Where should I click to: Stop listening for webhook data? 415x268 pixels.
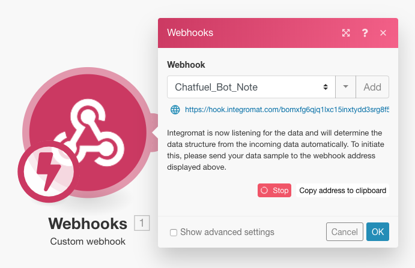click(274, 190)
